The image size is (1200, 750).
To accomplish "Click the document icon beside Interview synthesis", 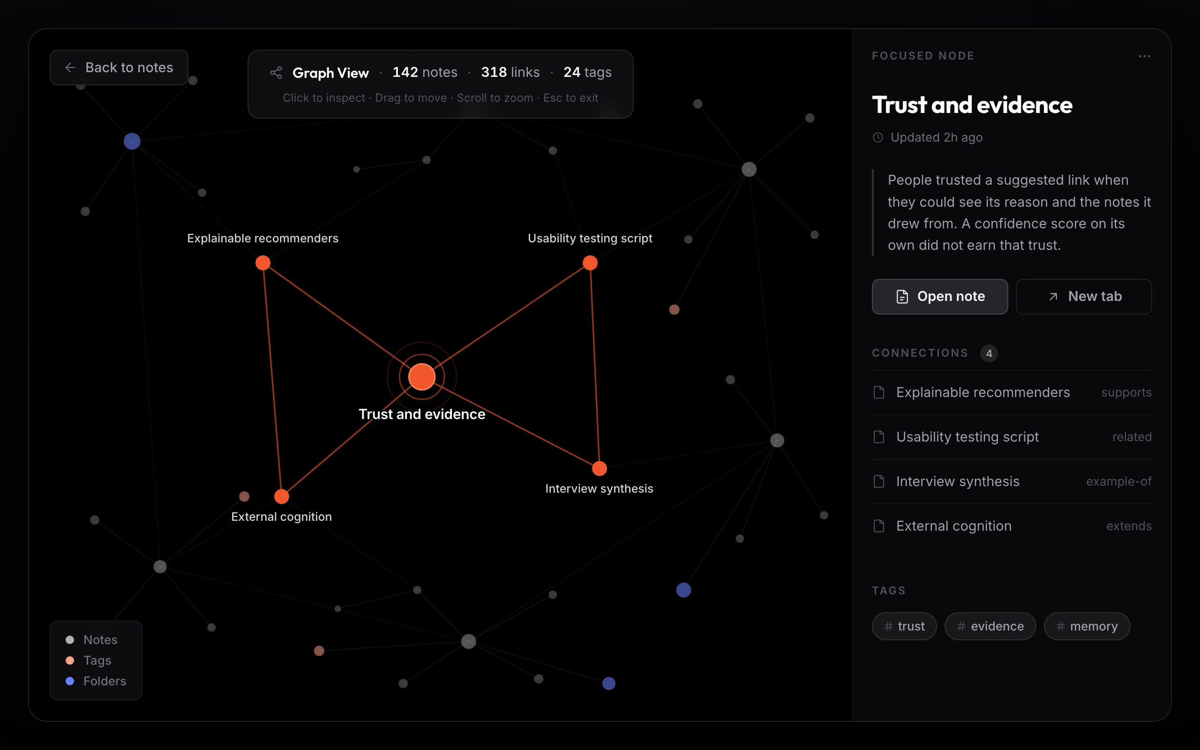I will 879,482.
